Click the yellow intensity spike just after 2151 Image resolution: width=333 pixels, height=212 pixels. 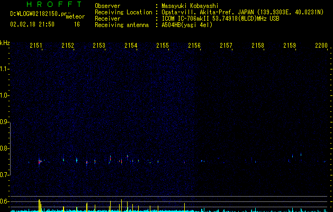pyautogui.click(x=39, y=205)
